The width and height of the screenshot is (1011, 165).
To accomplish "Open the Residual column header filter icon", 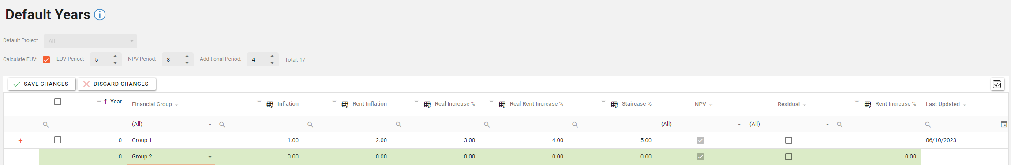I will click(x=804, y=104).
